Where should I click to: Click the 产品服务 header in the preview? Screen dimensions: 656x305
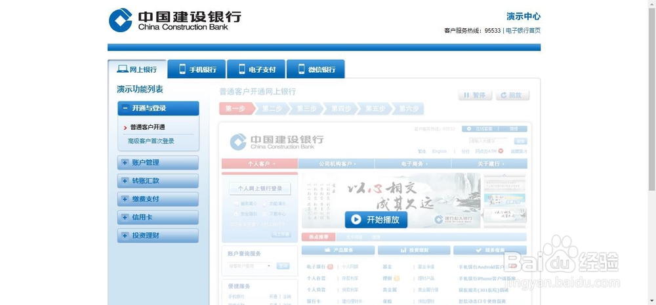pyautogui.click(x=338, y=250)
